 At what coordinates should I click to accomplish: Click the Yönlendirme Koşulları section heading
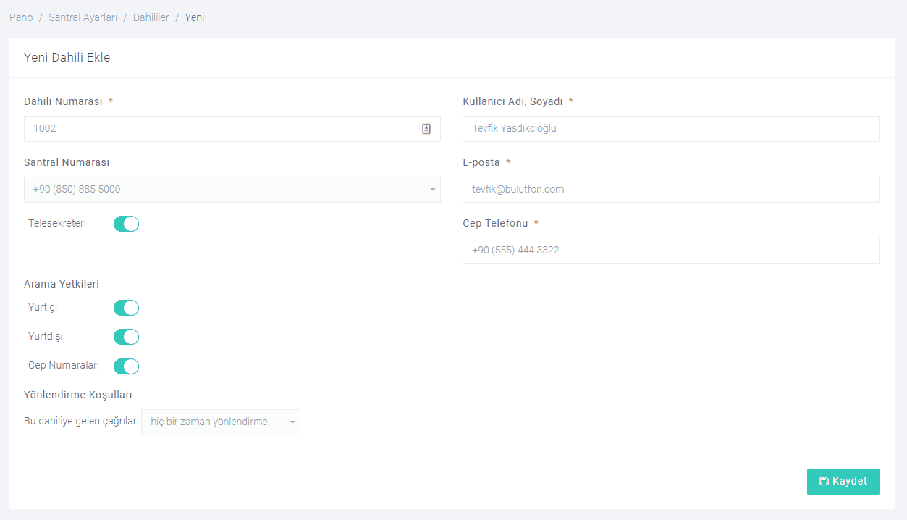point(78,395)
